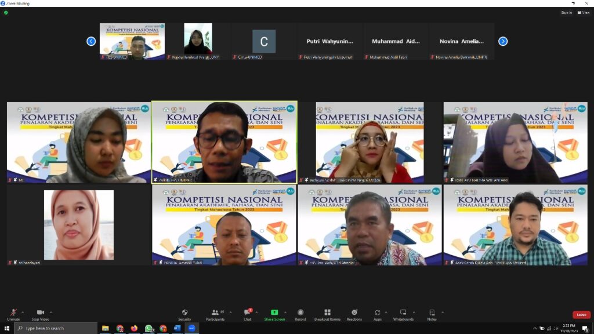This screenshot has width=594, height=334.
Task: Click the green encryption shield icon
Action: click(x=6, y=13)
